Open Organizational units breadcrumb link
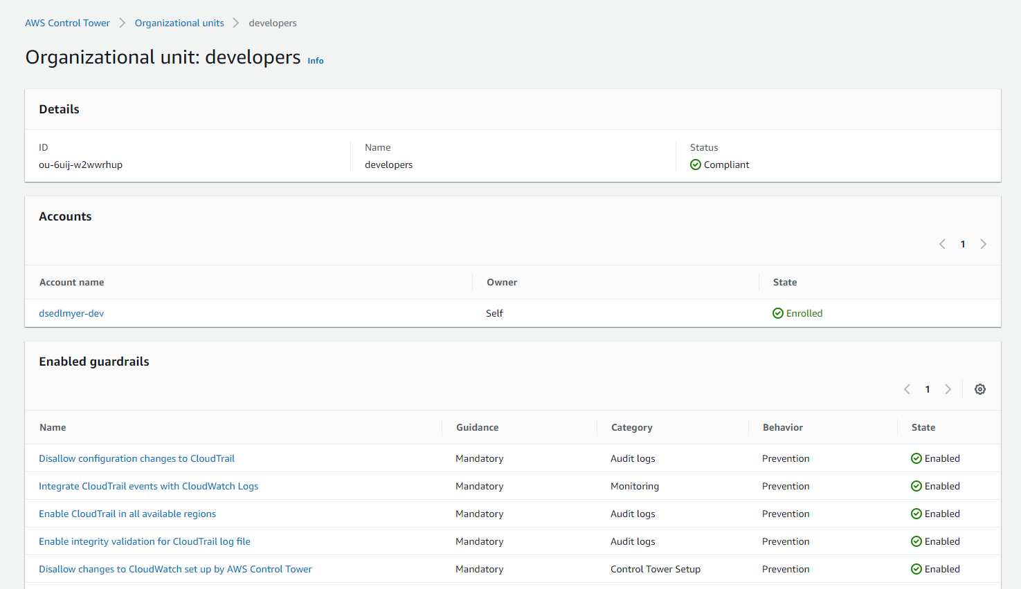1021x589 pixels. [x=179, y=23]
